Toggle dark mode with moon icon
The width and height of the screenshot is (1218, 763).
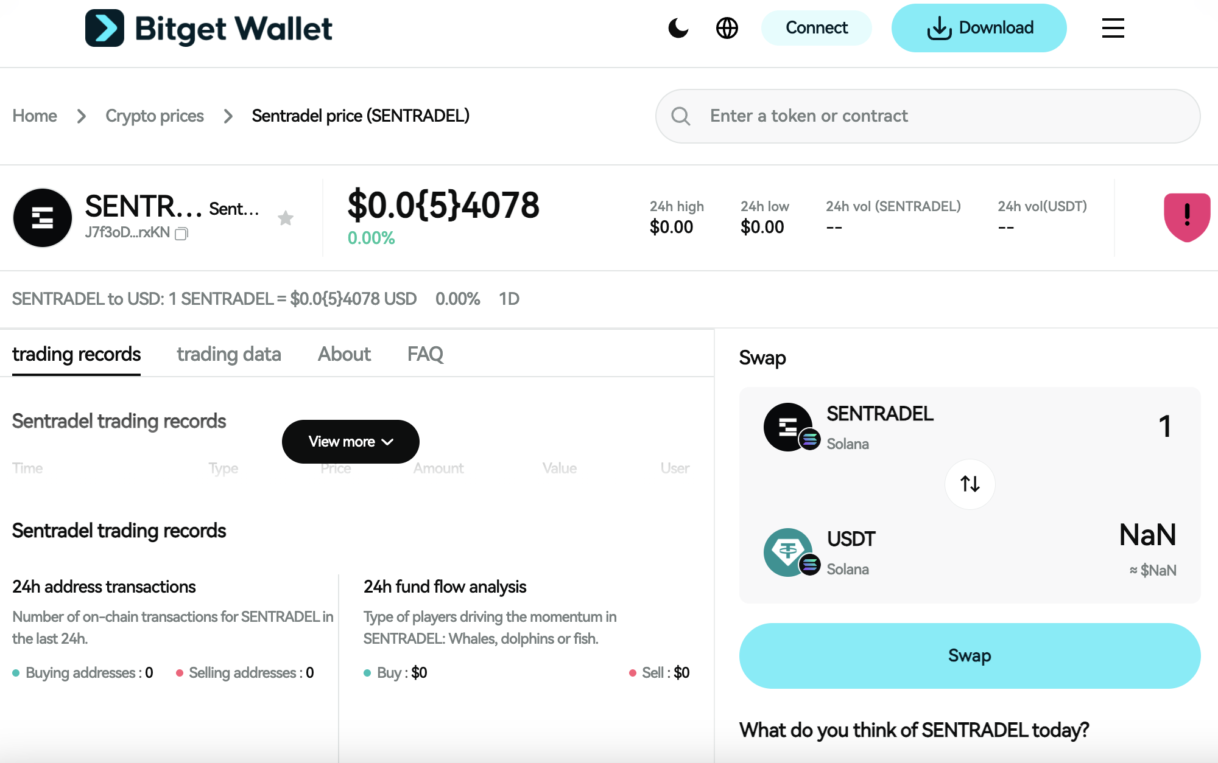(678, 28)
